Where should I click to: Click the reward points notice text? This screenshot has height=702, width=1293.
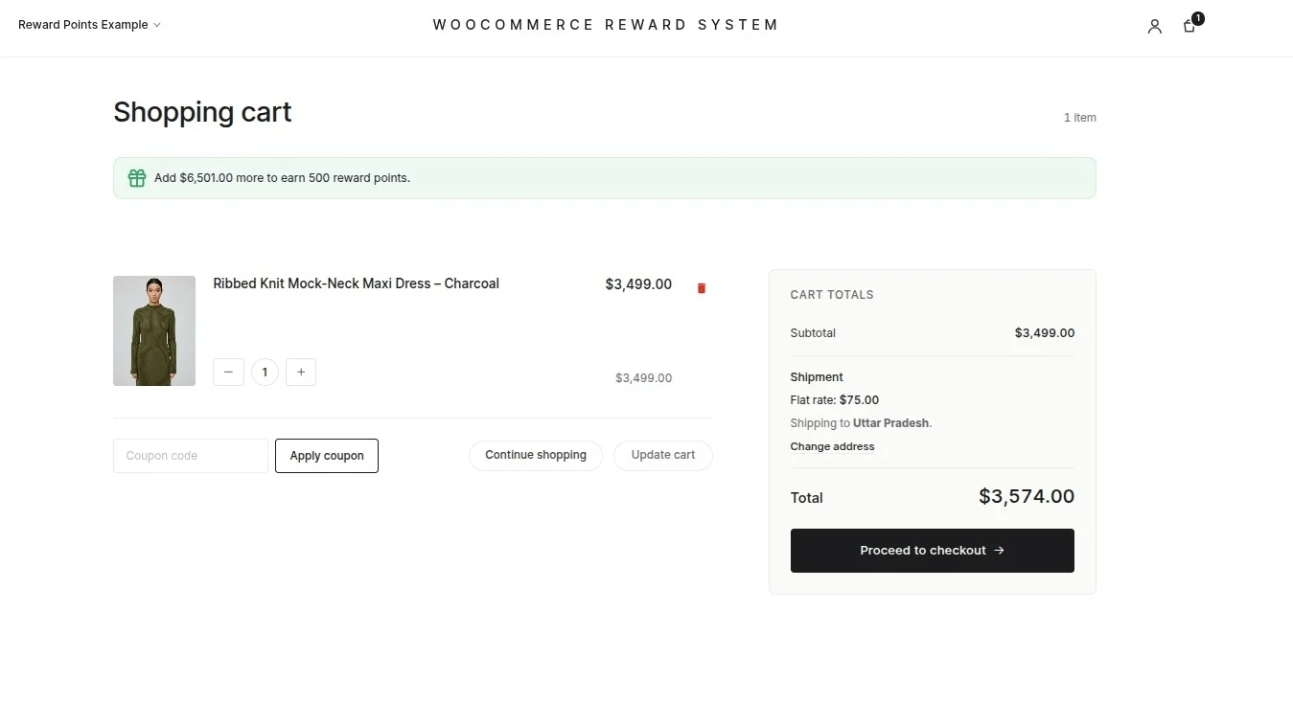[x=282, y=178]
